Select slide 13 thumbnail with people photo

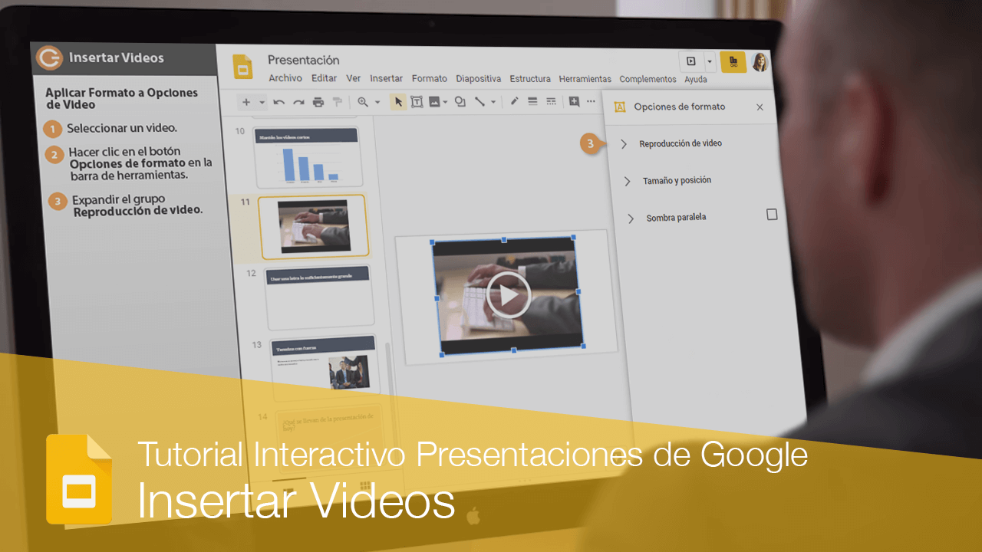pos(325,368)
